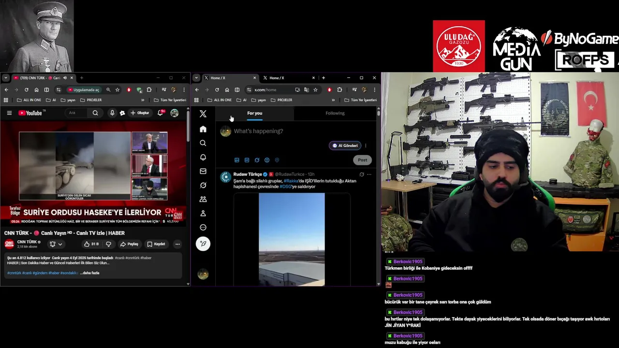Open Rudaw Türkçe tweet more options
This screenshot has height=348, width=619.
click(369, 174)
